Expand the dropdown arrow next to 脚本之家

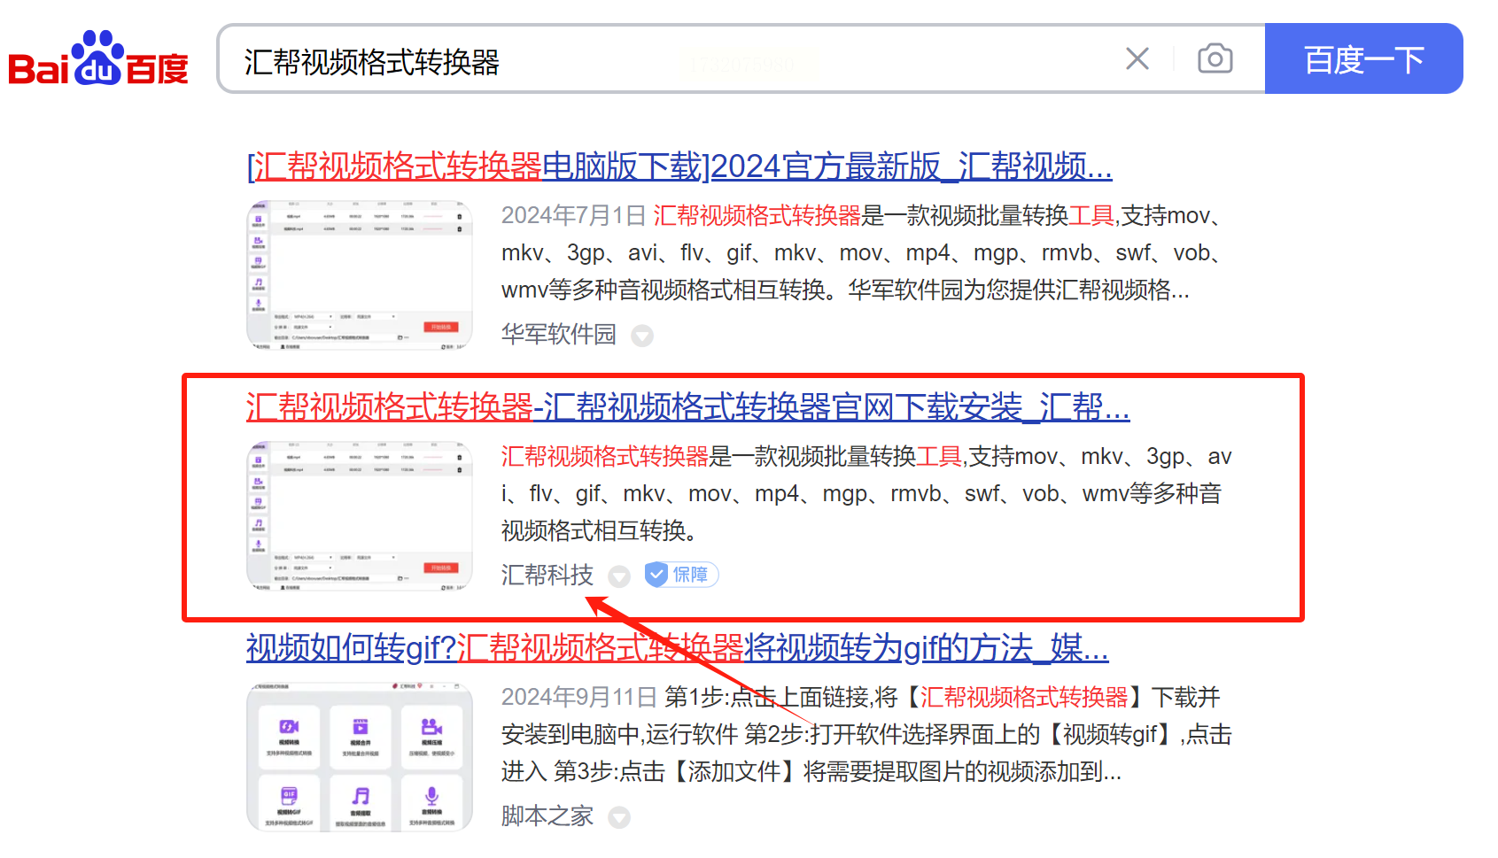click(x=619, y=817)
